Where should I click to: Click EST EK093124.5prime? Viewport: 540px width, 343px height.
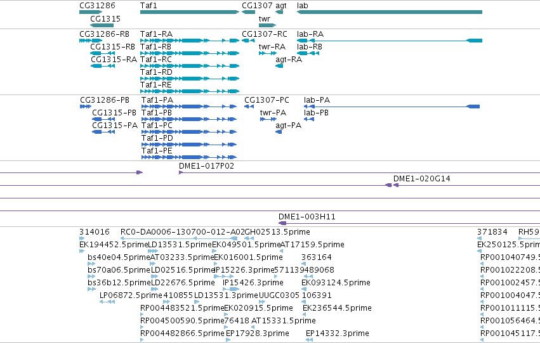pos(336,283)
